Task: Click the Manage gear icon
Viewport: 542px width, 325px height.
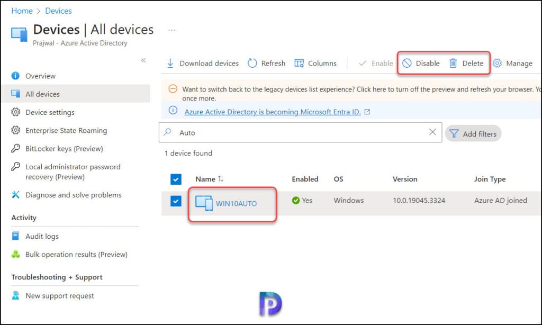Action: (497, 64)
